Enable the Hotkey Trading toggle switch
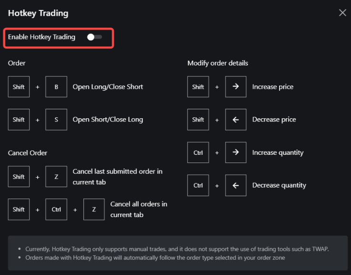351x275 pixels. point(94,37)
